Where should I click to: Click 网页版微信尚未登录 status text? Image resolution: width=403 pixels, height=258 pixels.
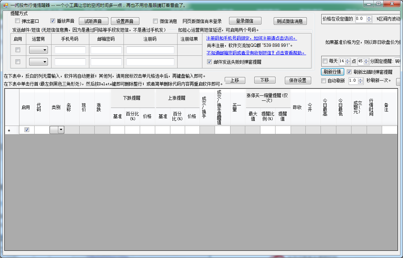tap(202, 21)
